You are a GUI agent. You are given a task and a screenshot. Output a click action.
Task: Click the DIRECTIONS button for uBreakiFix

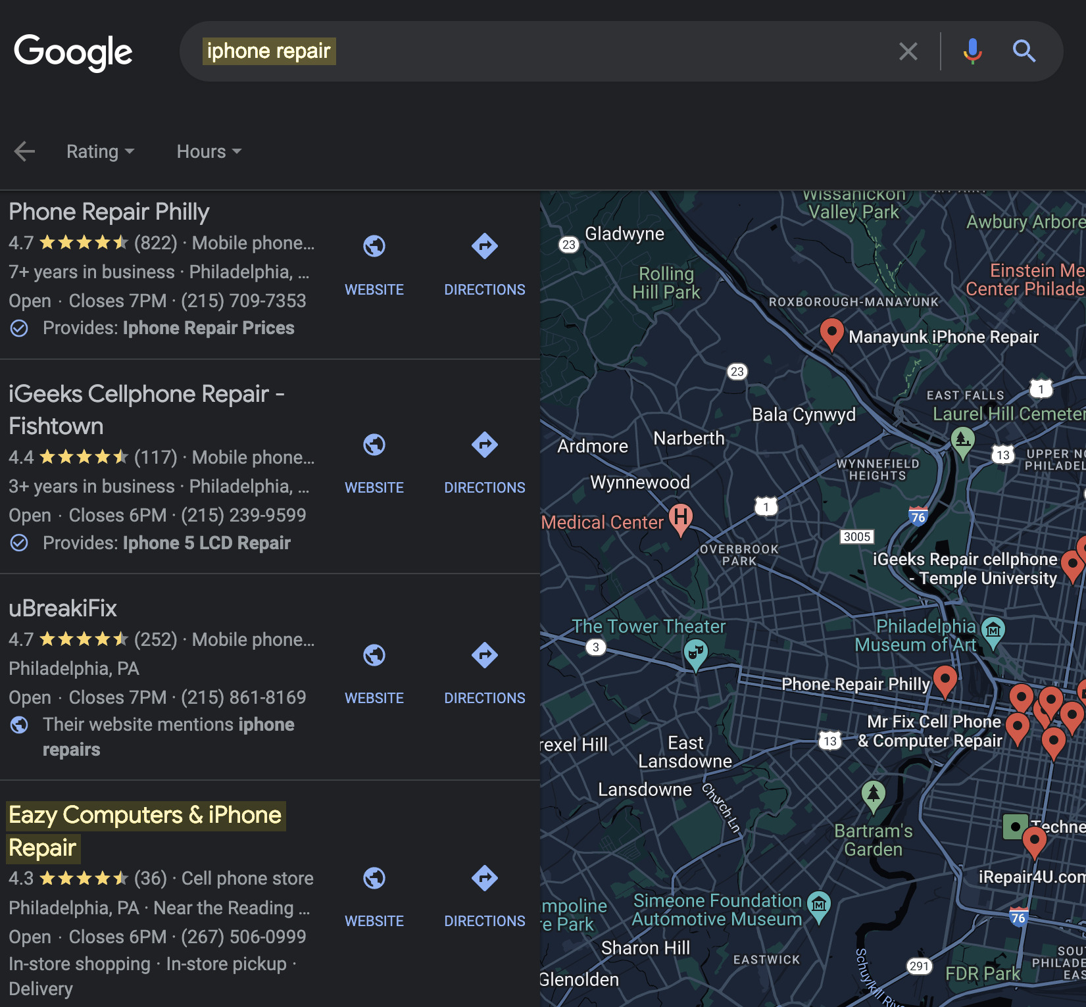484,697
